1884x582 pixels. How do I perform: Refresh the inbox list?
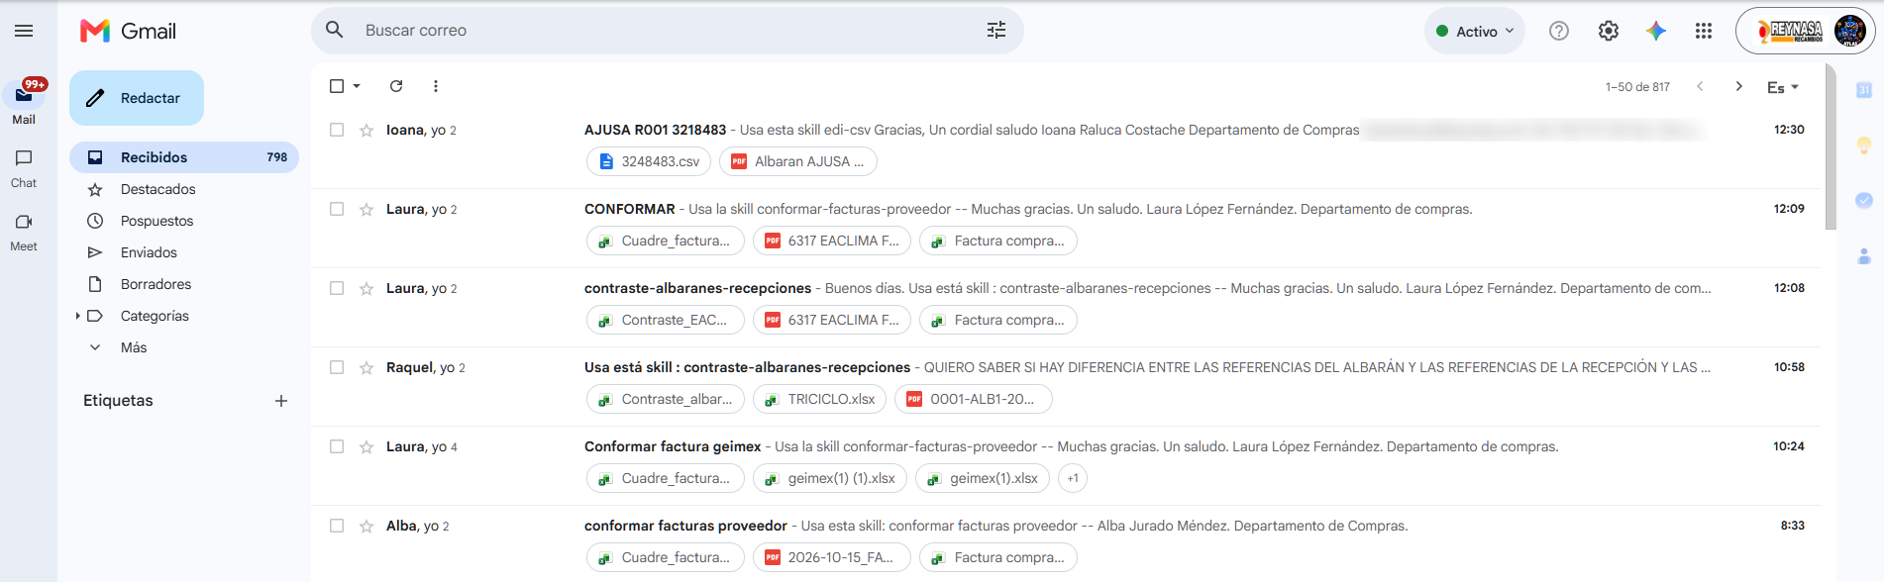396,86
